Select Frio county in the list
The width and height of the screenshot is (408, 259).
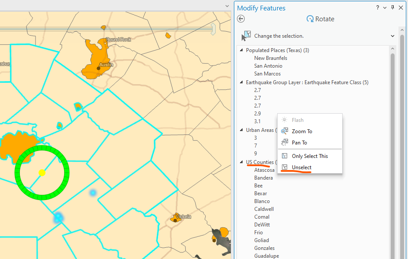[259, 233]
